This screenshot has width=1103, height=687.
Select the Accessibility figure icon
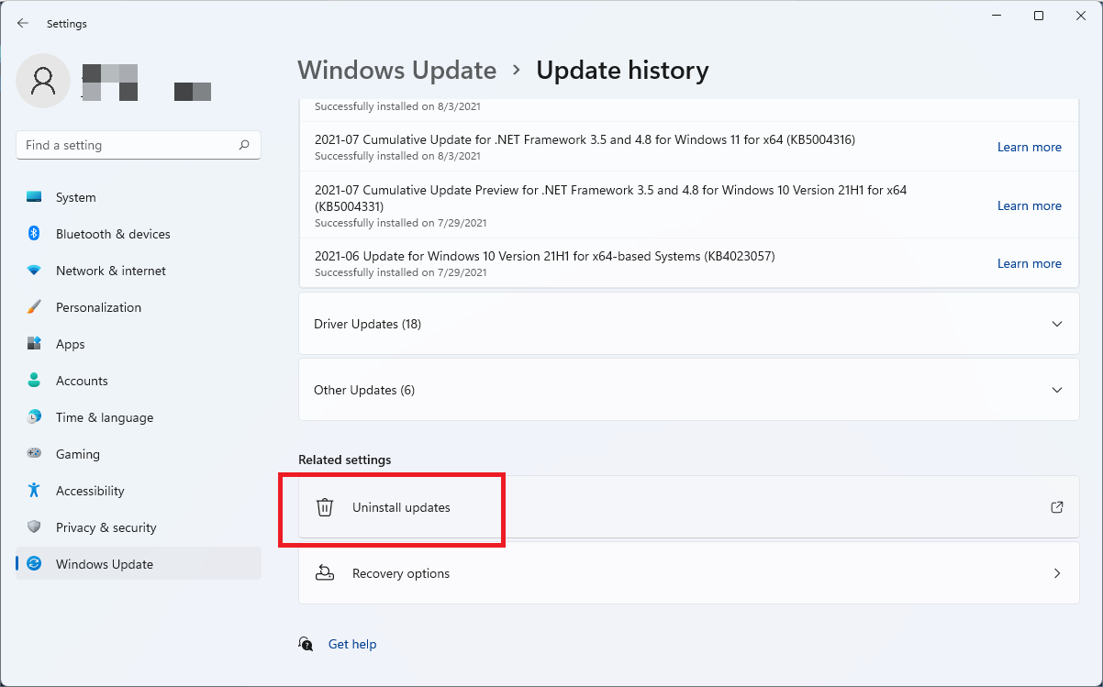pos(35,490)
